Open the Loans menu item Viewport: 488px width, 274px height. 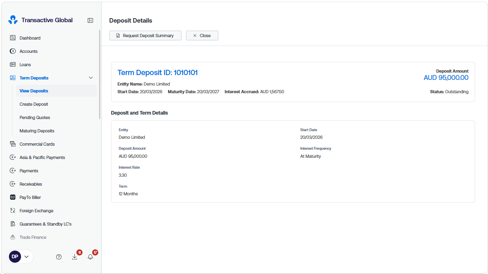point(25,65)
